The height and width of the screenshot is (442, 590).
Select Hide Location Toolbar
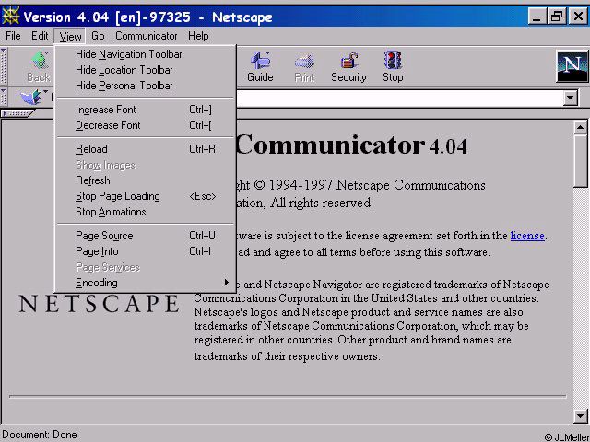coord(146,70)
